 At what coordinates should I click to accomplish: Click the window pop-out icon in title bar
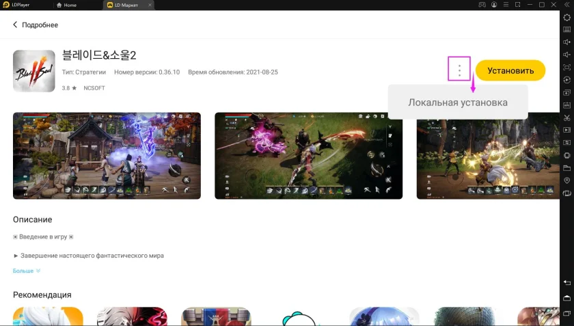point(518,5)
